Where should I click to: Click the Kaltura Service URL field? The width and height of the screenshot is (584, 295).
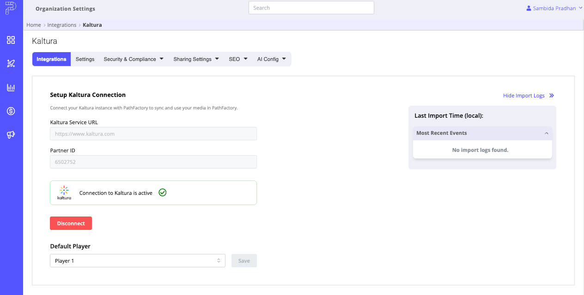click(x=153, y=134)
